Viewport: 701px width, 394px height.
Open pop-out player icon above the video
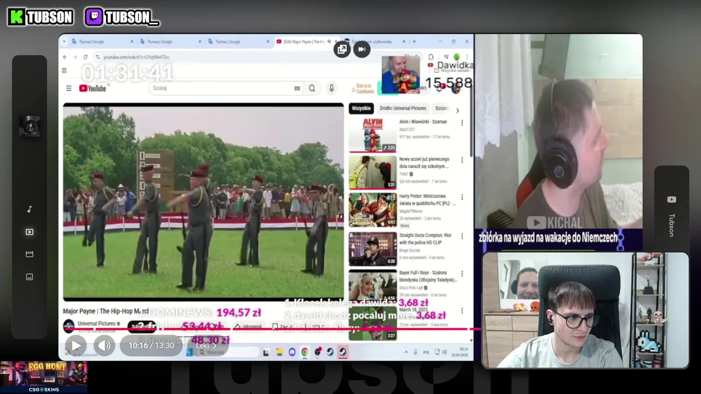click(x=342, y=49)
